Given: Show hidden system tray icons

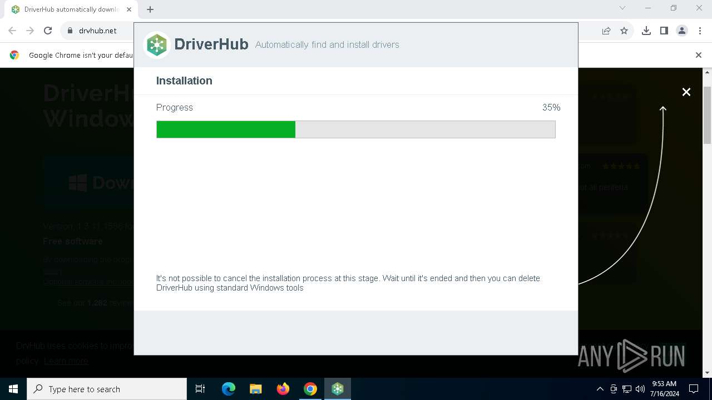Looking at the screenshot, I should pos(600,389).
